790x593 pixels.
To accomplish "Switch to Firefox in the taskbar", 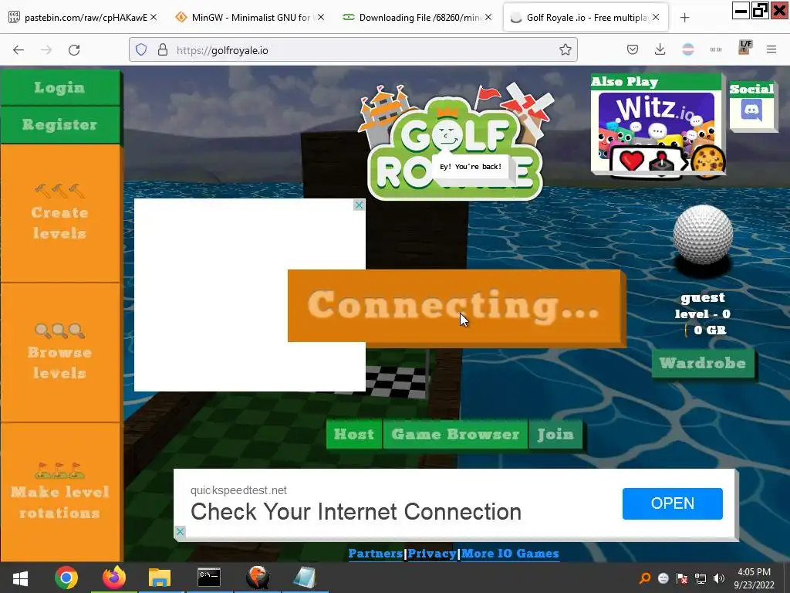I will click(114, 578).
